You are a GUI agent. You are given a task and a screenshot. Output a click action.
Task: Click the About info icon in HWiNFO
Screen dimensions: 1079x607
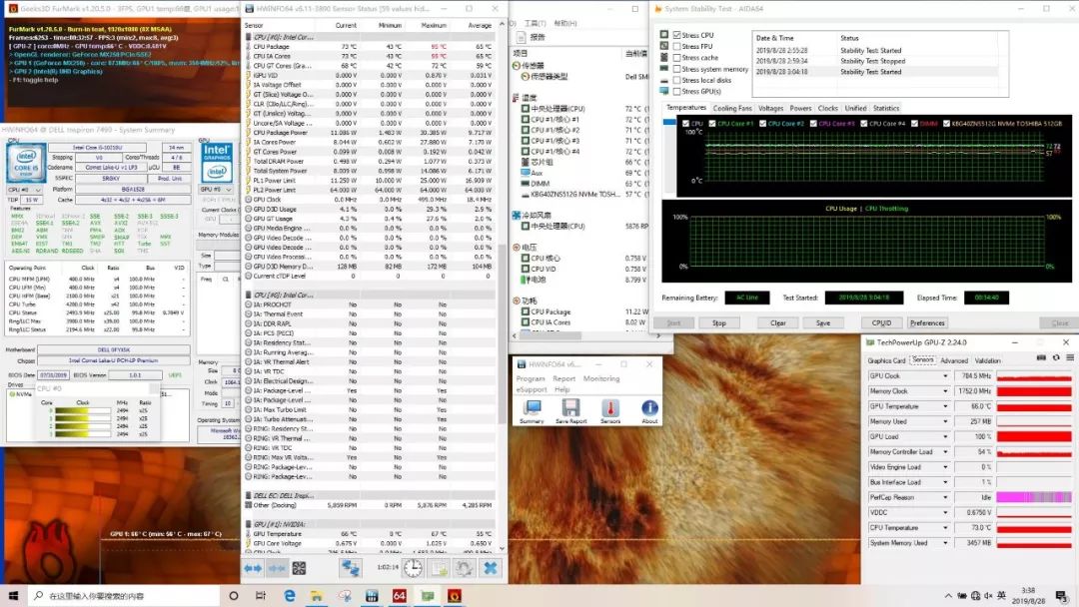click(x=649, y=408)
